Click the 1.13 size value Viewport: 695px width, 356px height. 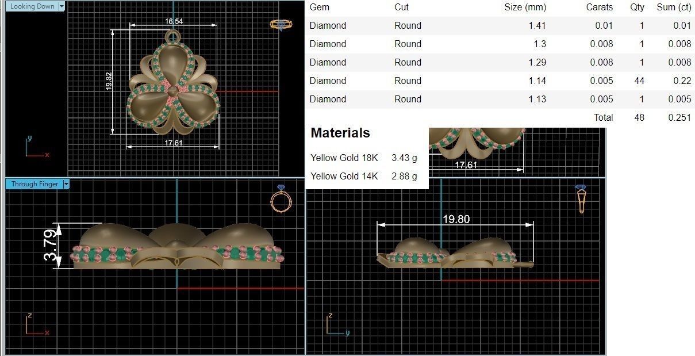click(537, 99)
